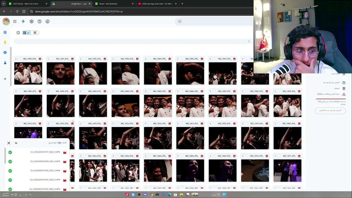This screenshot has height=198, width=352.
Task: Open Chrome from the taskbar
Action: click(x=151, y=195)
